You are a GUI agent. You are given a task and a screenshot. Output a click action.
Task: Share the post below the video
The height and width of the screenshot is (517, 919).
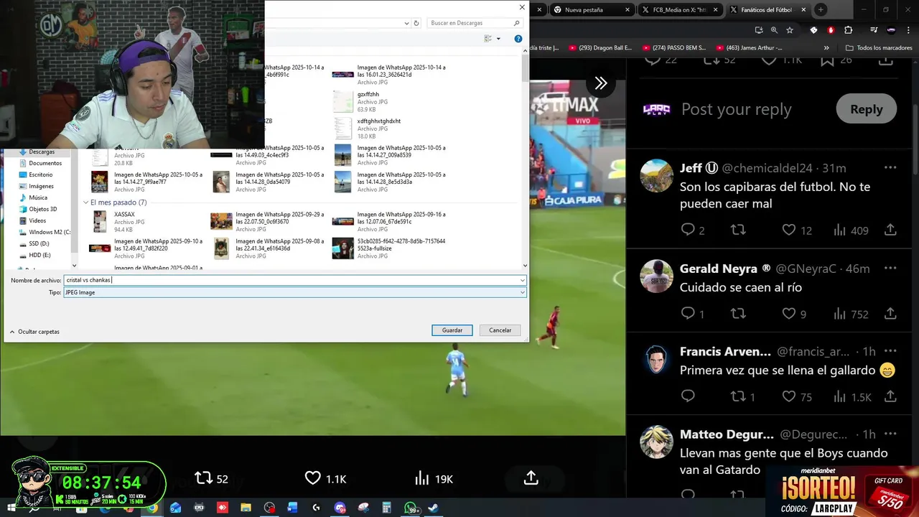pos(531,478)
